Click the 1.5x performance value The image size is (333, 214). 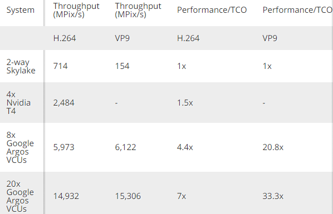point(185,103)
